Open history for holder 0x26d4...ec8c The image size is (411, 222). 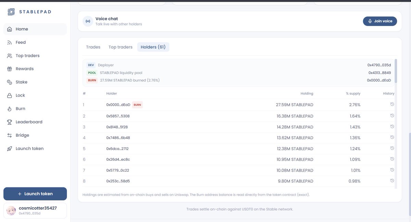[x=392, y=159]
